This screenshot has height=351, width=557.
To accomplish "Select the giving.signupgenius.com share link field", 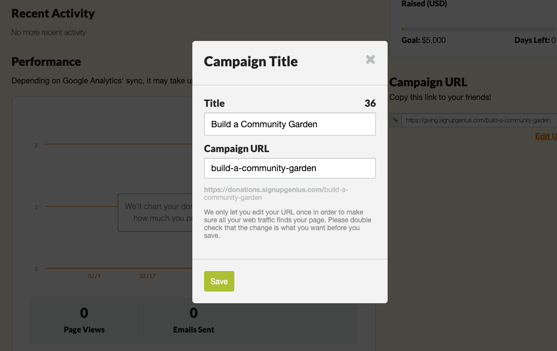I will click(479, 120).
